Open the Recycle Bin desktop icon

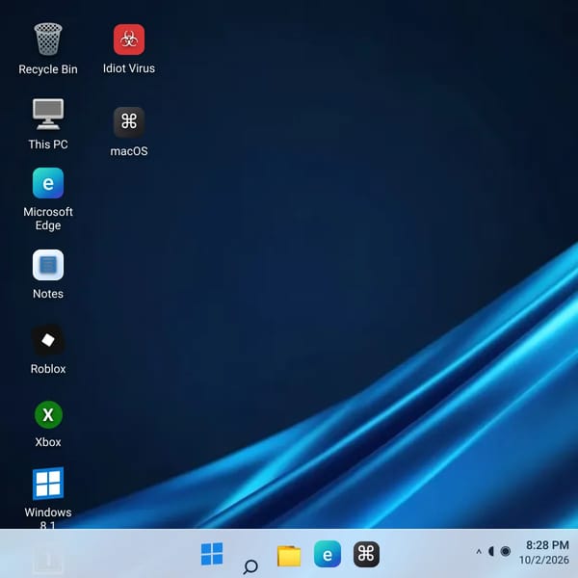48,39
